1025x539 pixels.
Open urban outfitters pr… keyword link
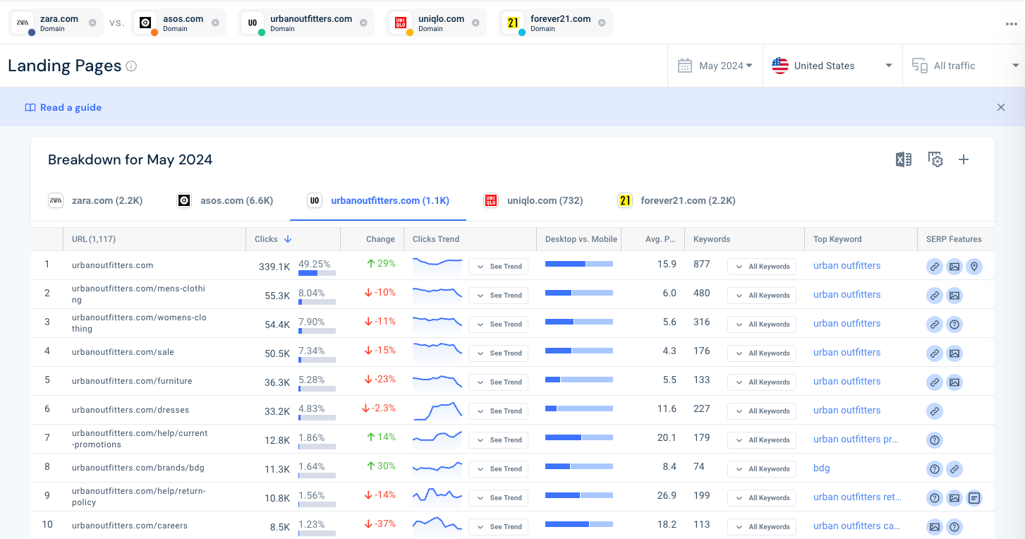[x=856, y=440]
